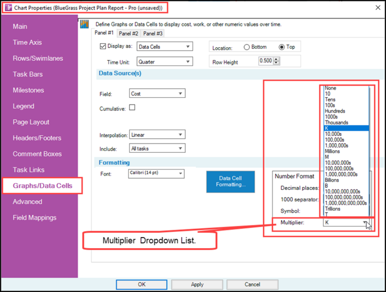Select the Task Links page
The image size is (386, 292).
29,170
